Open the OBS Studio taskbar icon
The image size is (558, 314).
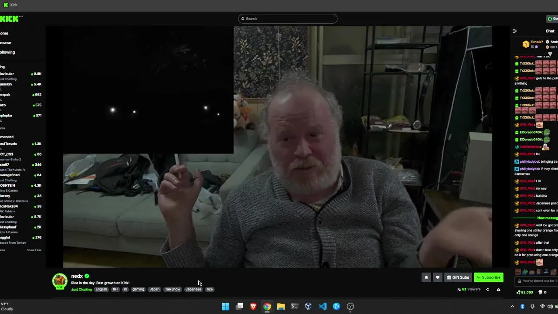tap(350, 307)
